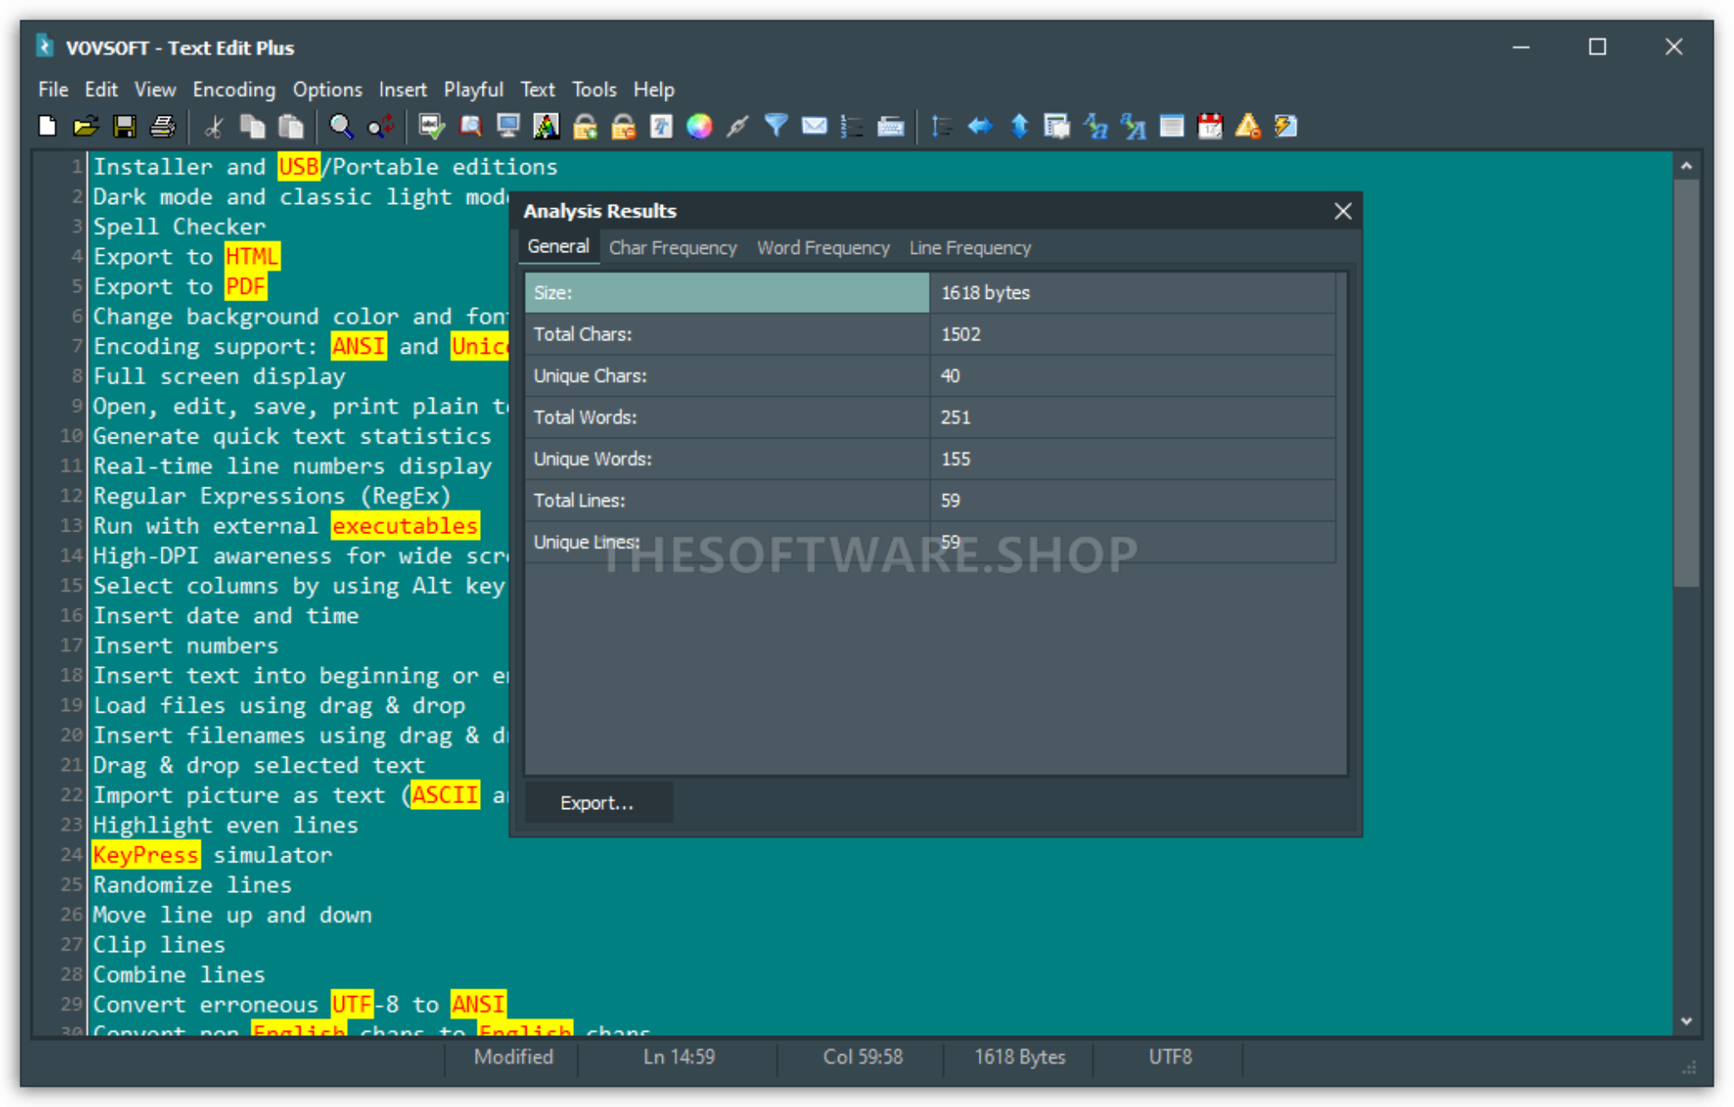Switch to the Line Frequency tab
Screen dimensions: 1734x1107
[970, 247]
